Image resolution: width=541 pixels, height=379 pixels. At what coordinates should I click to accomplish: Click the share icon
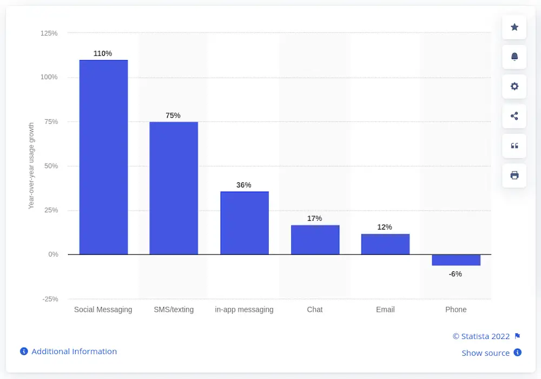[x=514, y=116]
